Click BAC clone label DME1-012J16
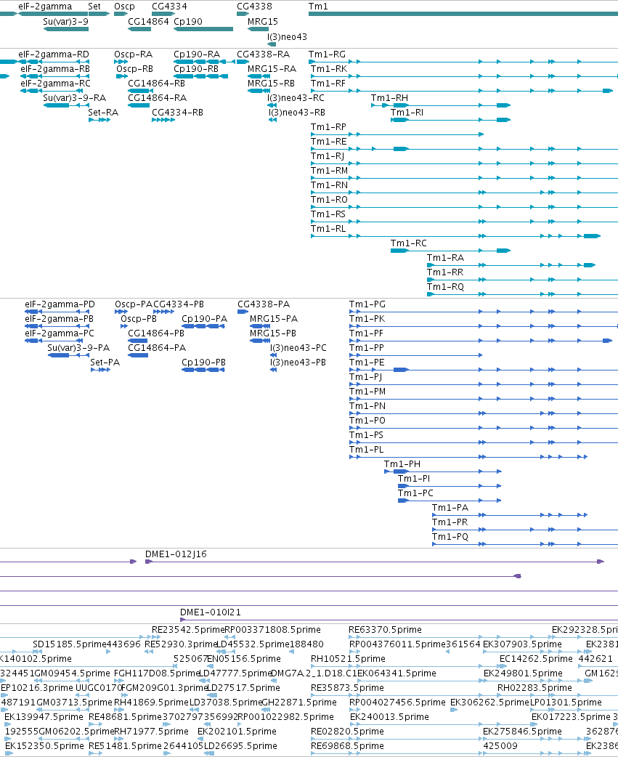This screenshot has width=618, height=757. click(x=176, y=554)
